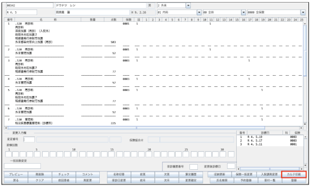
Task: Click the クリア button
Action: tap(40, 180)
